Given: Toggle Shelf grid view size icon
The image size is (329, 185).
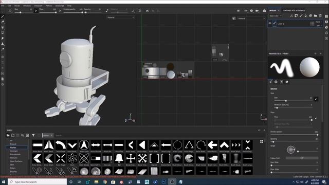Looking at the screenshot, I should (x=262, y=142).
